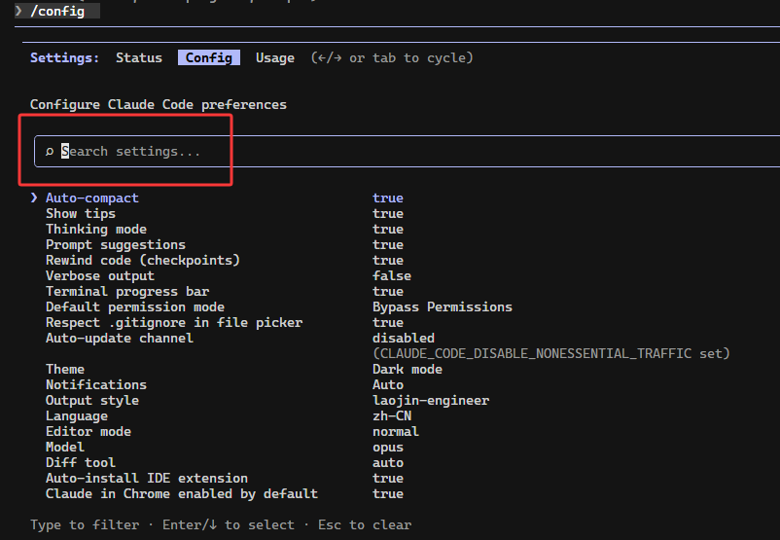Toggle Show tips true value
Viewport: 780px width, 540px height.
click(387, 213)
